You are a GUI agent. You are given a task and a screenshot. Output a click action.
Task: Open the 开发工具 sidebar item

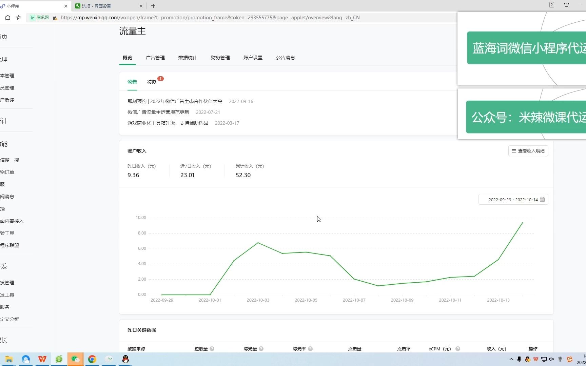tap(7, 295)
